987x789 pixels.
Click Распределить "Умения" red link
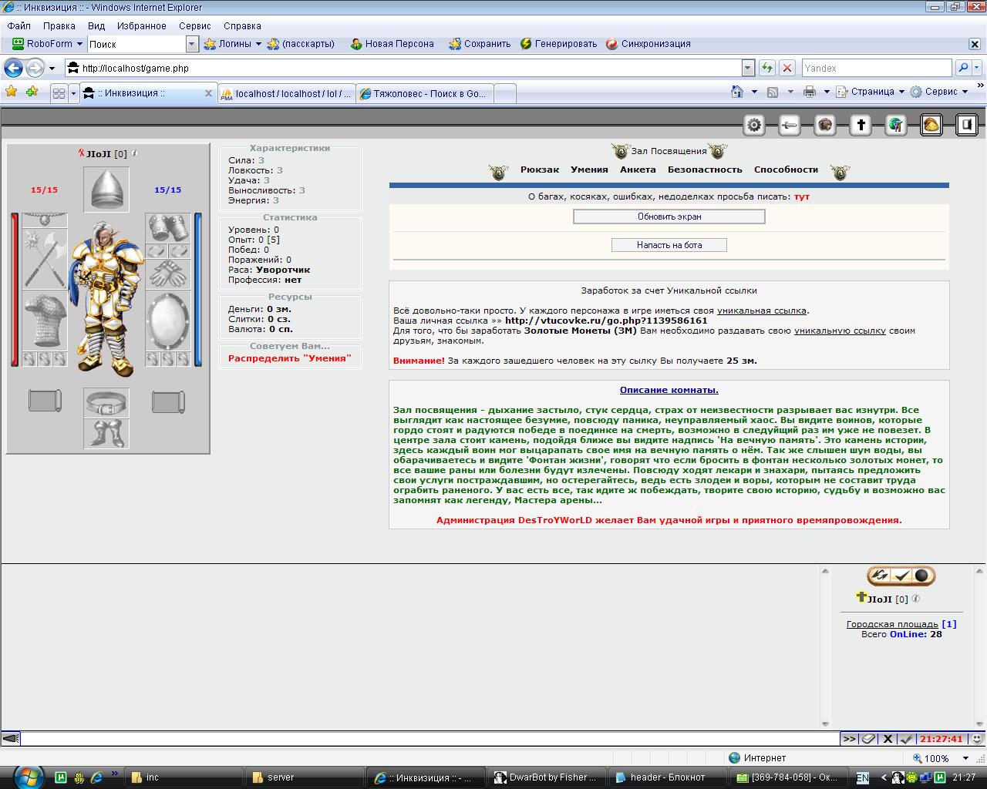coord(290,358)
